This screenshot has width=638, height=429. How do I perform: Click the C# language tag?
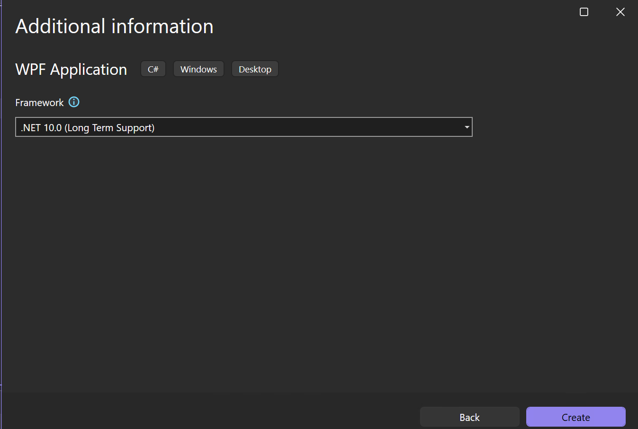pyautogui.click(x=153, y=69)
